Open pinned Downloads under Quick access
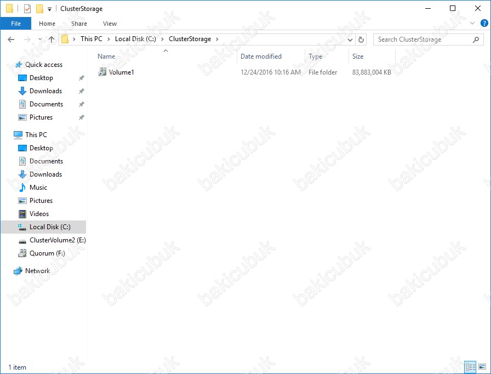491x374 pixels. click(45, 91)
